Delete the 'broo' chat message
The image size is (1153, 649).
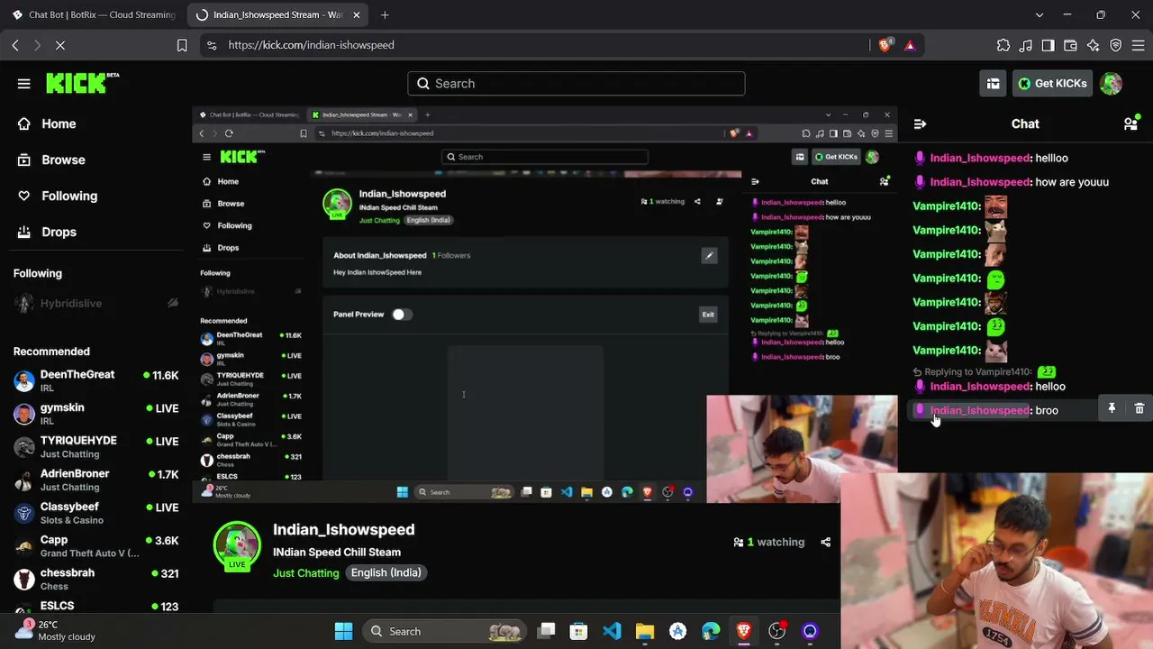coord(1139,409)
